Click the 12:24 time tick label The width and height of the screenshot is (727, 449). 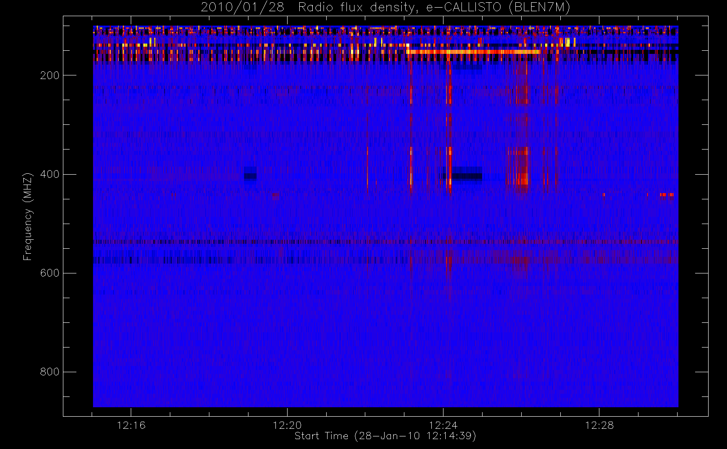point(443,425)
